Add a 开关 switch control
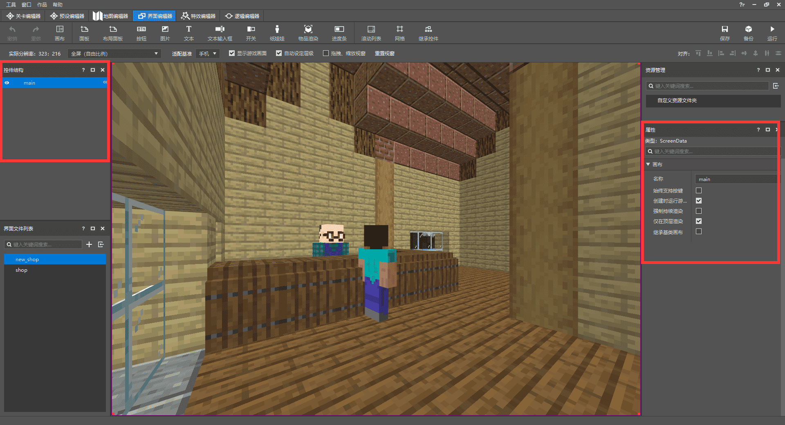Viewport: 785px width, 425px height. point(251,33)
